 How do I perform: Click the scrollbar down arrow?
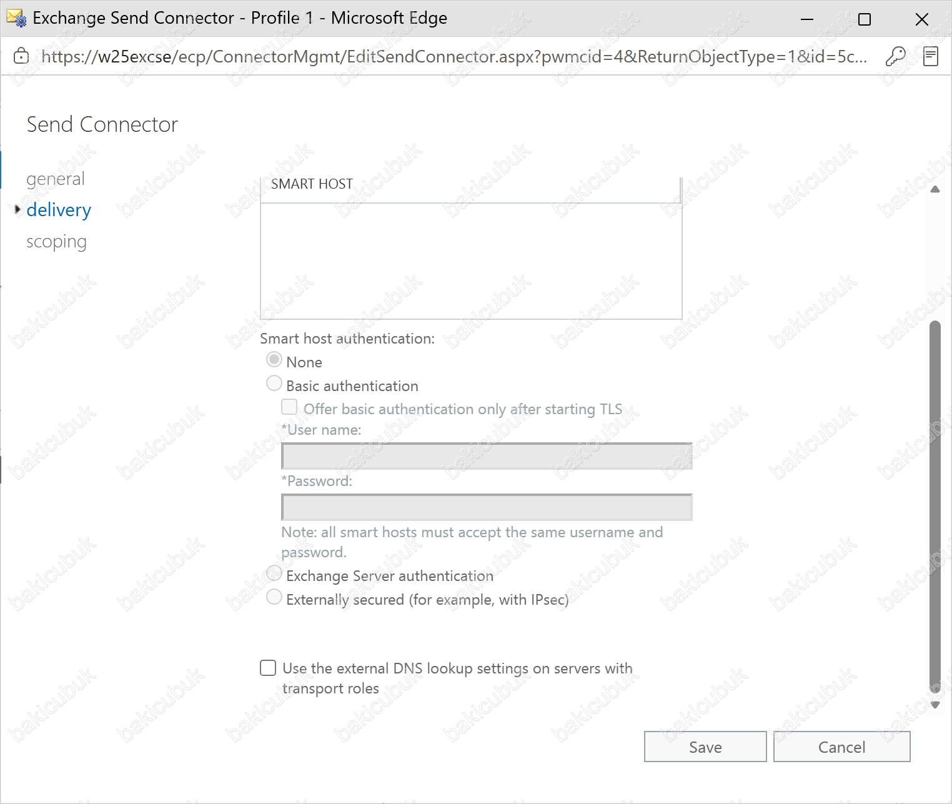pyautogui.click(x=935, y=705)
